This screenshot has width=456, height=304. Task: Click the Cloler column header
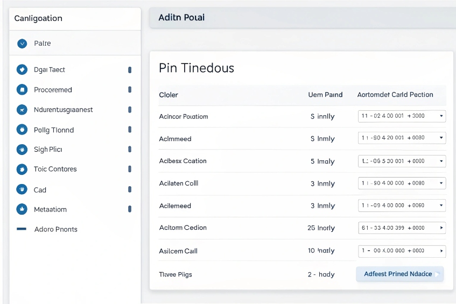169,95
